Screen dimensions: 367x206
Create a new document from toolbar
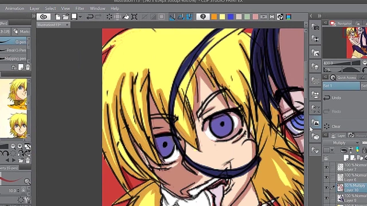(x=57, y=17)
